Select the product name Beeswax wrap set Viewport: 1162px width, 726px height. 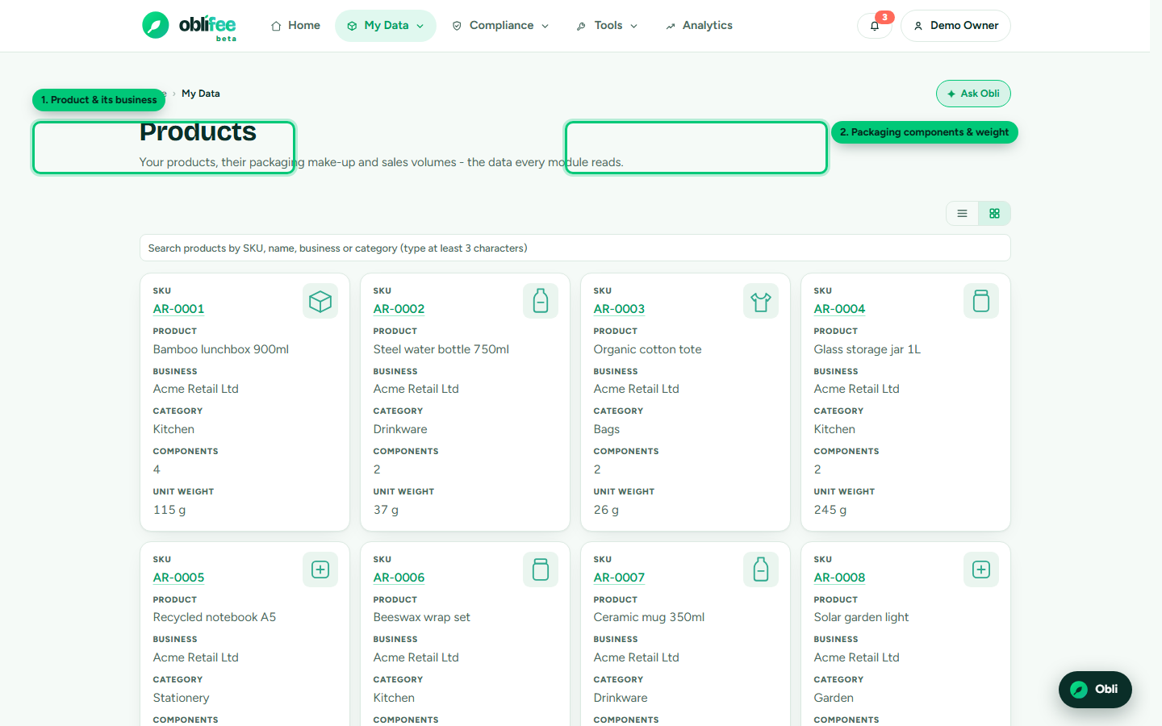[421, 617]
